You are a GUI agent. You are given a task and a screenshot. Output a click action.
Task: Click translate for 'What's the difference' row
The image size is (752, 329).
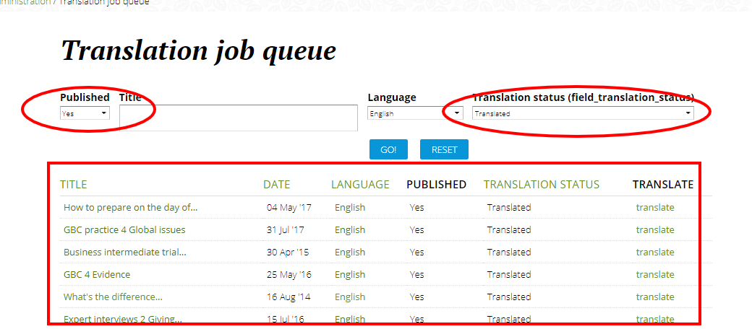654,297
